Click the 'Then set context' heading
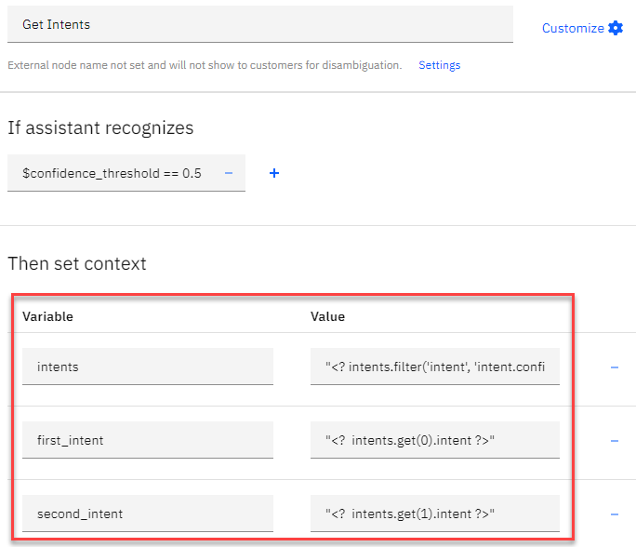 tap(76, 263)
